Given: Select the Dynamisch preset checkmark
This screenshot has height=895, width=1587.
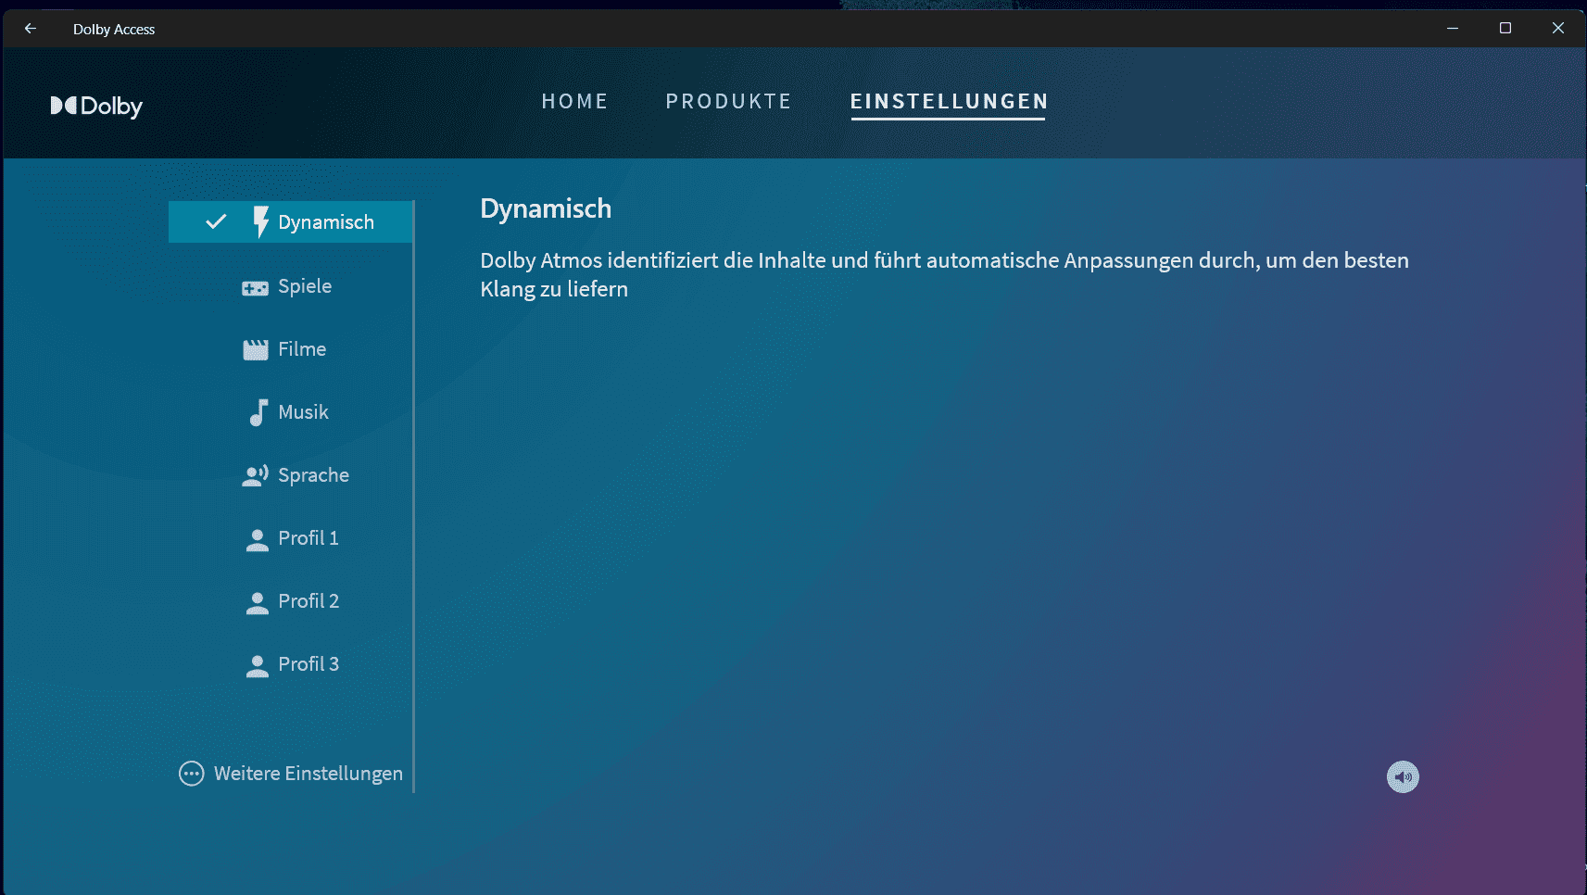Looking at the screenshot, I should (x=216, y=222).
